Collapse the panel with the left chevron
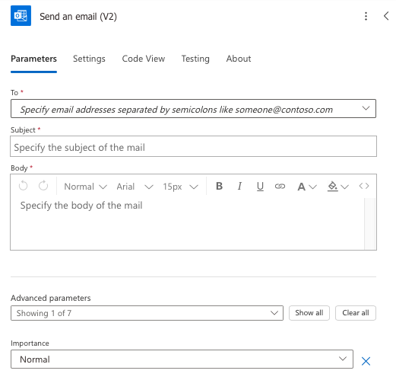This screenshot has height=377, width=396. click(386, 16)
